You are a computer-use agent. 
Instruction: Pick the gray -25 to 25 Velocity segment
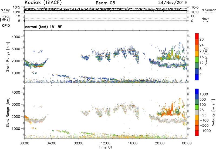tap(197, 112)
